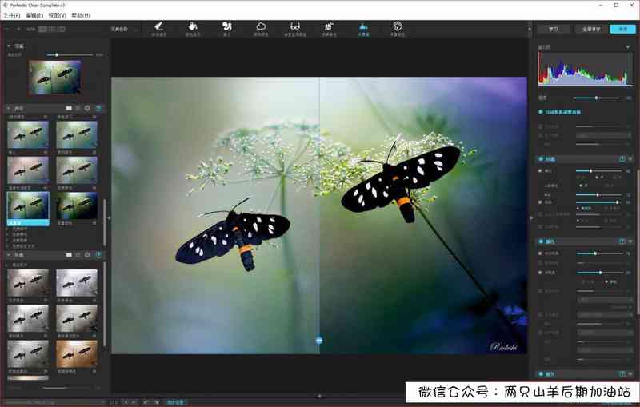This screenshot has width=640, height=407.
Task: Open black-and-white presets gear icon
Action: (87, 255)
